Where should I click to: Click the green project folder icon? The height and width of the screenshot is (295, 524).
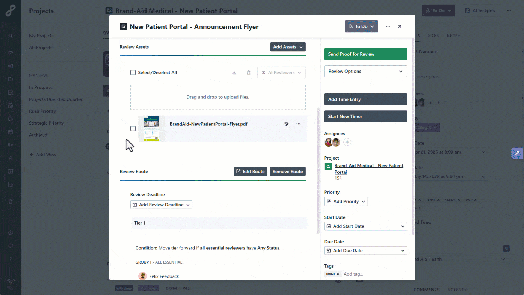[x=328, y=166]
